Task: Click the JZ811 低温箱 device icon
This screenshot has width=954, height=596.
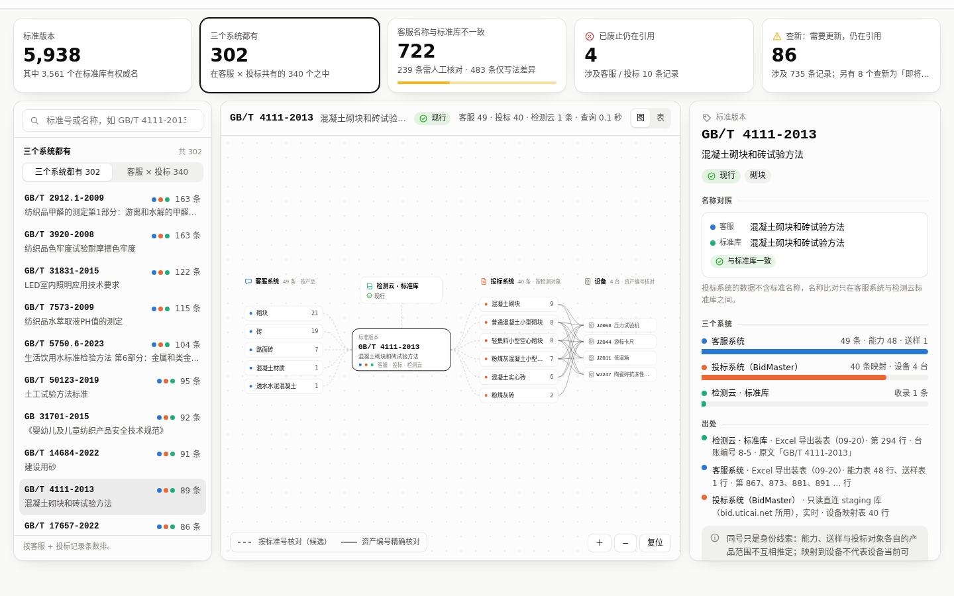Action: coord(591,358)
